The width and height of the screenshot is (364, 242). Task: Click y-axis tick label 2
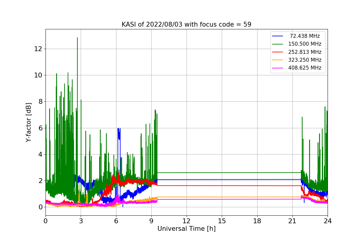[40, 181]
